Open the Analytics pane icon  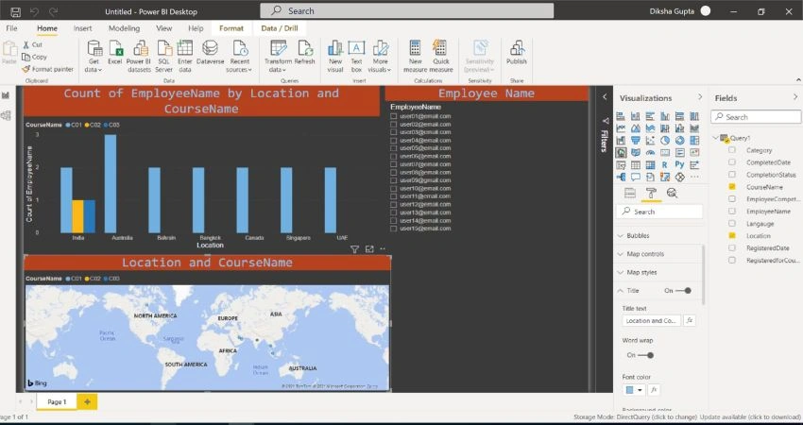(x=672, y=193)
